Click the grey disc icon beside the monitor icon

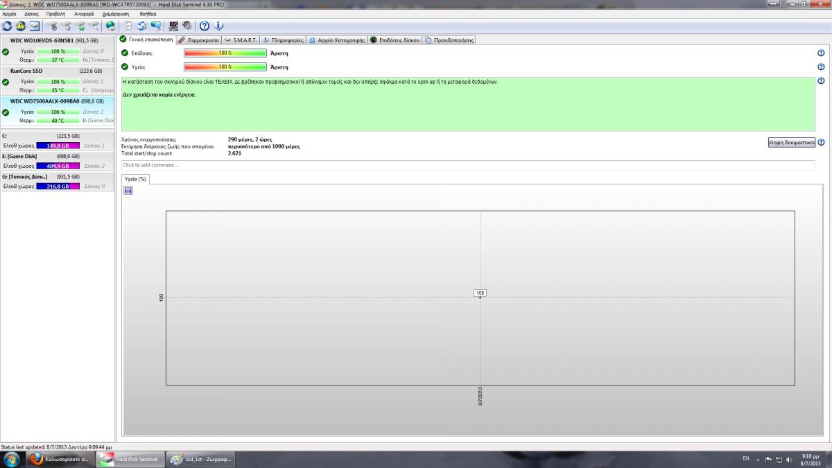[x=187, y=26]
